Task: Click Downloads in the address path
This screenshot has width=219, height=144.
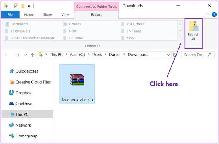Action: pos(138,55)
